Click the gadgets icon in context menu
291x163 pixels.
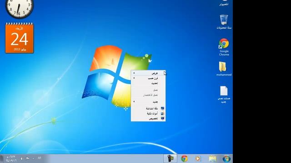[x=162, y=114]
